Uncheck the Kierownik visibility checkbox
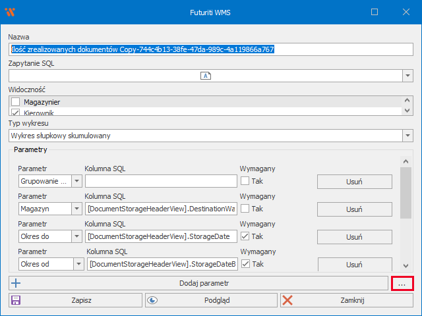This screenshot has height=316, width=422. pos(16,113)
